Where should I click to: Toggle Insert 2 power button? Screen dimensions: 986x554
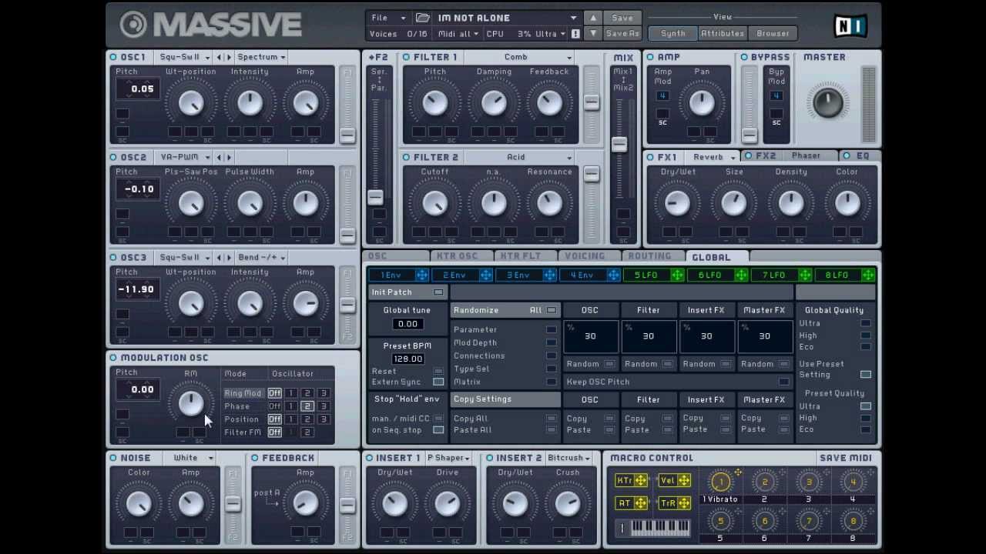[x=489, y=458]
